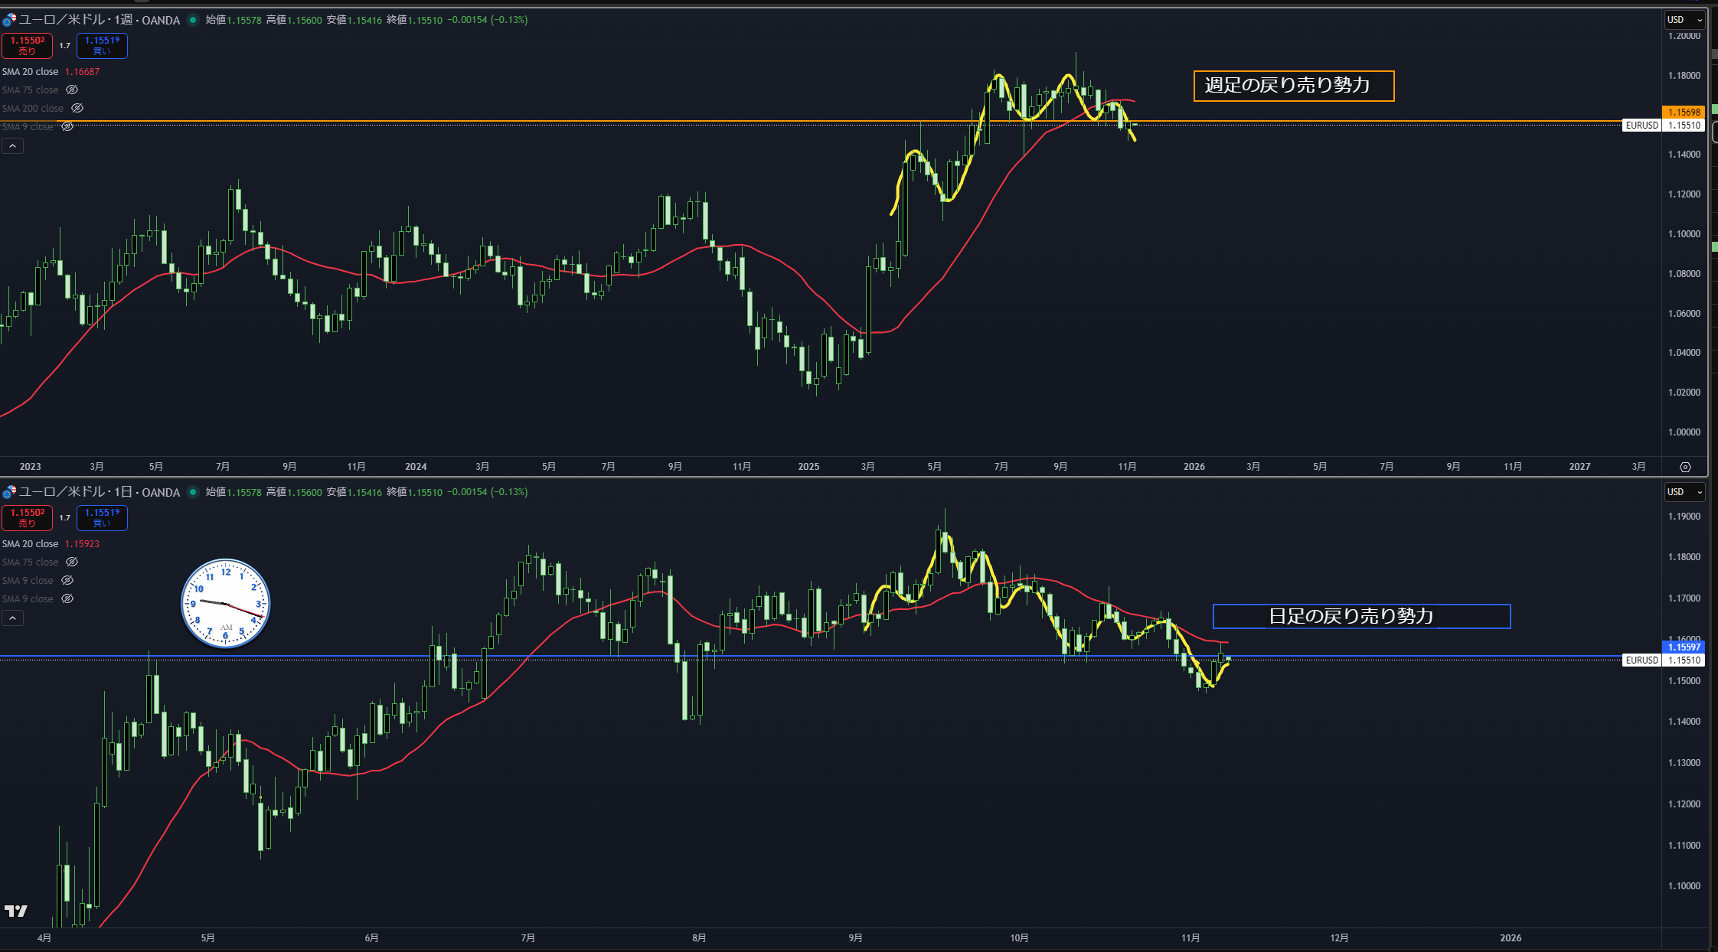Click the orange 1.15698 price label
The image size is (1718, 952).
pos(1684,112)
